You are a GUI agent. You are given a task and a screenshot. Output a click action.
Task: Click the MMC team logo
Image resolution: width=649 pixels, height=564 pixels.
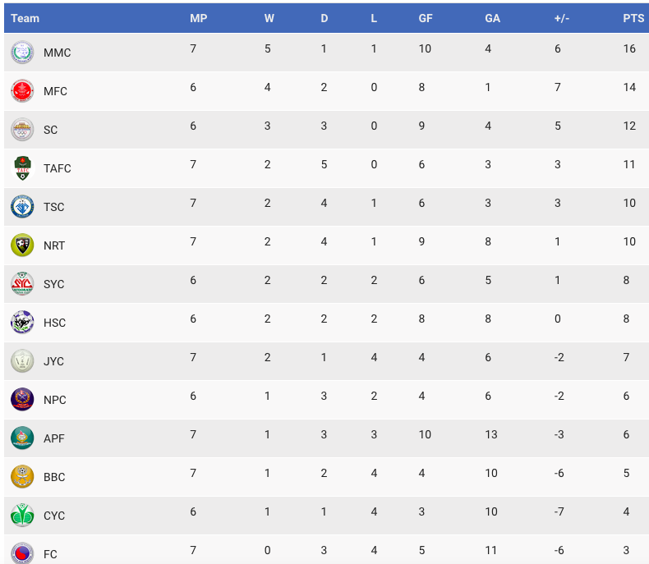(22, 52)
